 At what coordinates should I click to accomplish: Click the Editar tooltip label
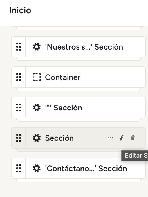[x=135, y=156]
